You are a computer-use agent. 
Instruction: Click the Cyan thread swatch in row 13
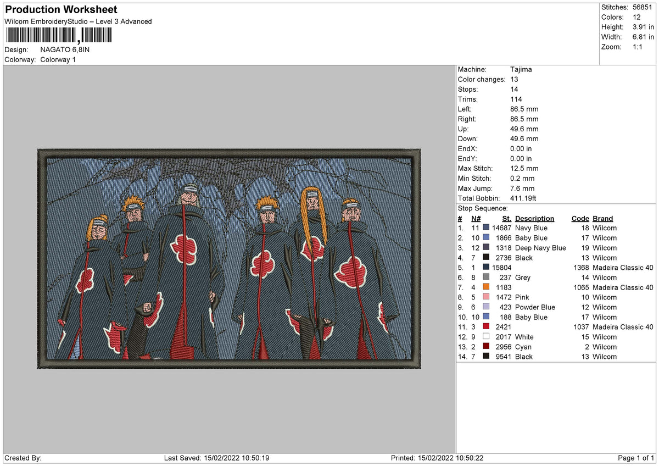(x=486, y=347)
